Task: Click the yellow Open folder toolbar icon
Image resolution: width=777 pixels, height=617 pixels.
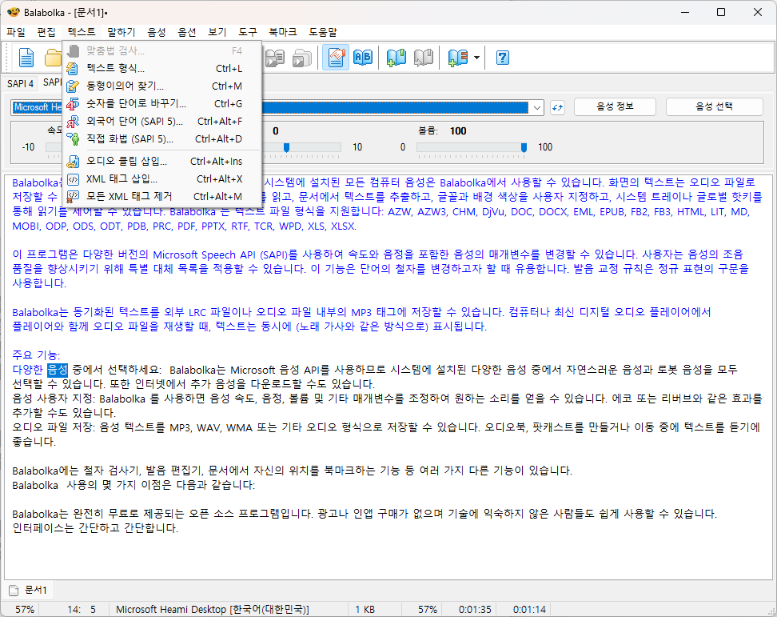Action: pyautogui.click(x=53, y=58)
